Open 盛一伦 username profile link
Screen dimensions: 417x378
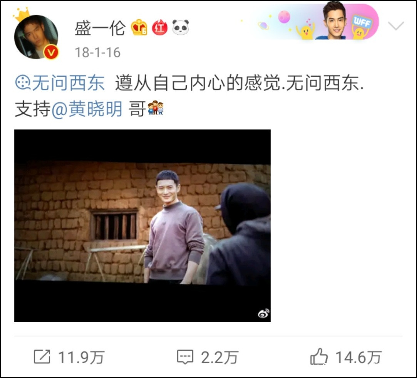100,28
